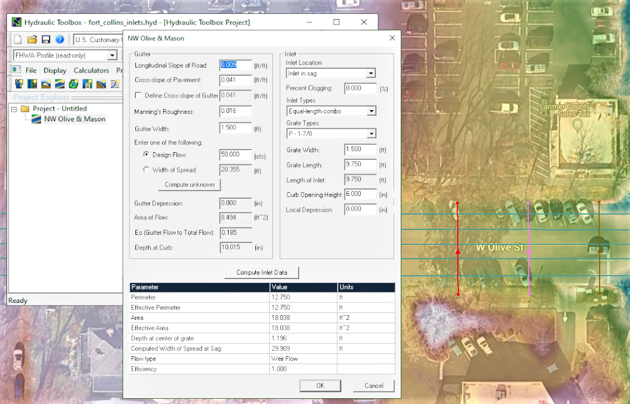This screenshot has height=404, width=630.
Task: Open the Calculators menu
Action: point(91,70)
